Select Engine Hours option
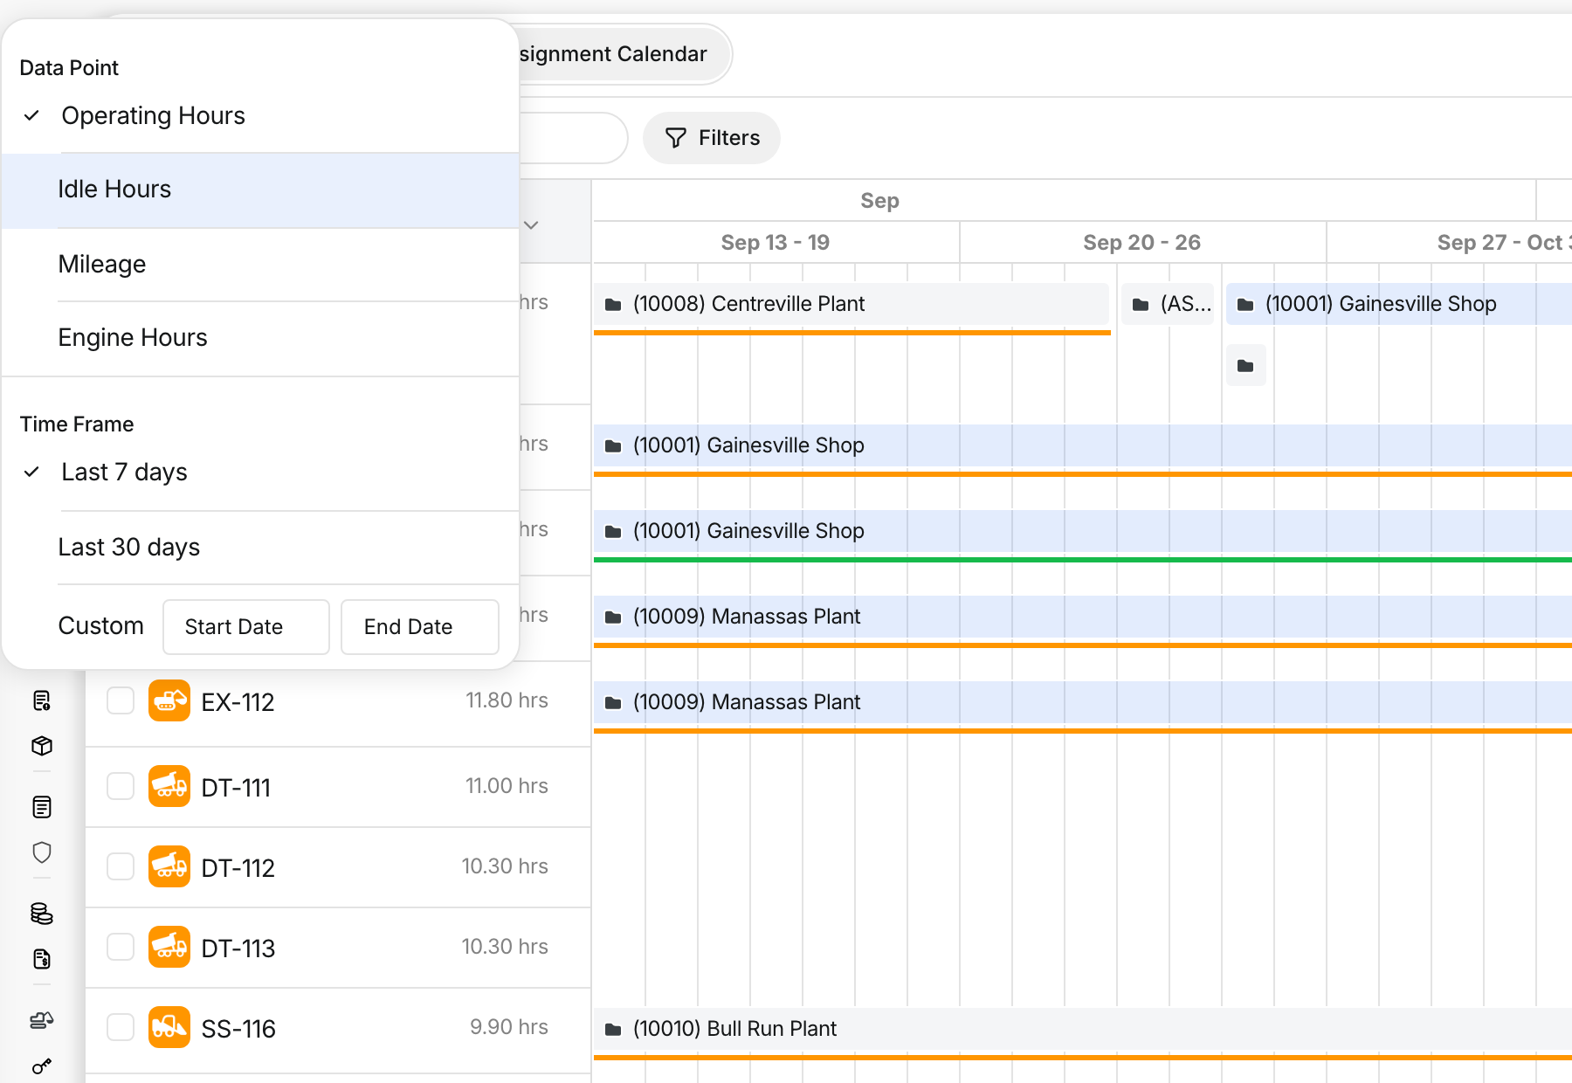 (x=260, y=338)
